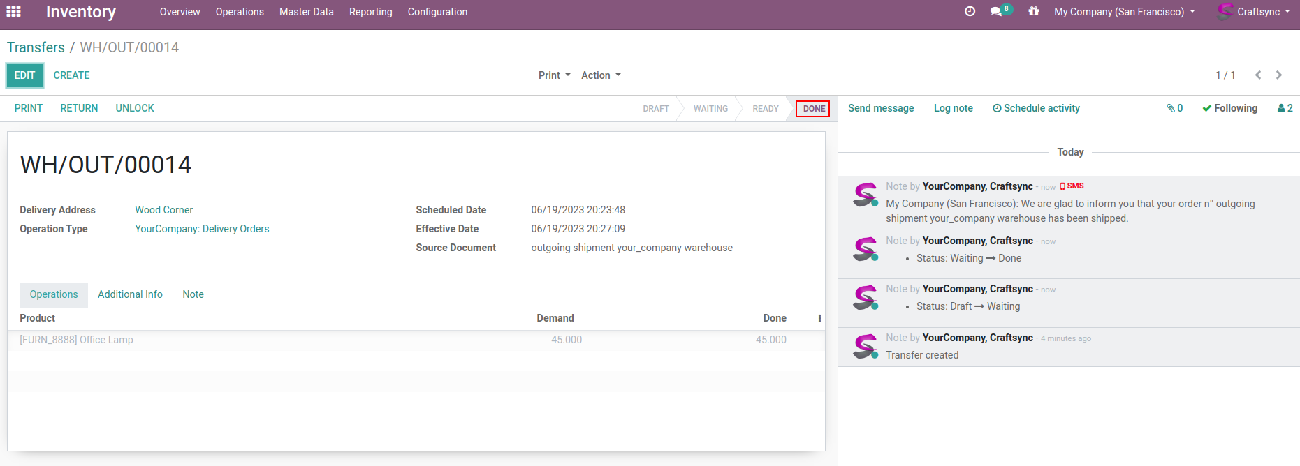The height and width of the screenshot is (466, 1300).
Task: Go to the next record arrow
Action: 1279,75
